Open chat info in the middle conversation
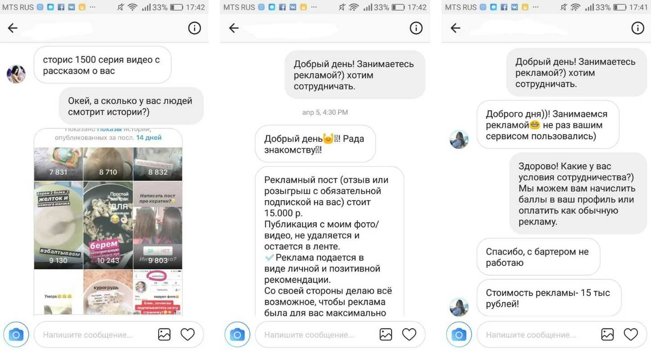 [x=416, y=28]
